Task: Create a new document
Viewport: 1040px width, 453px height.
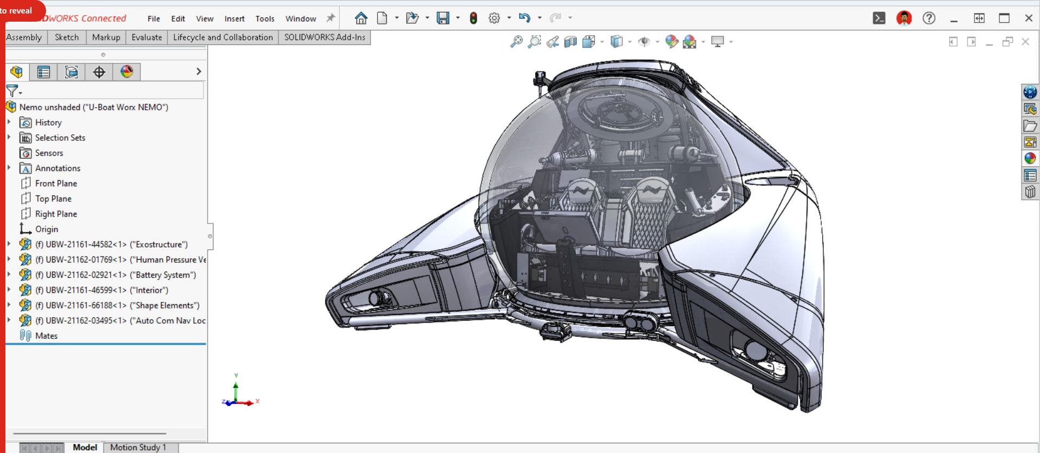Action: coord(382,18)
